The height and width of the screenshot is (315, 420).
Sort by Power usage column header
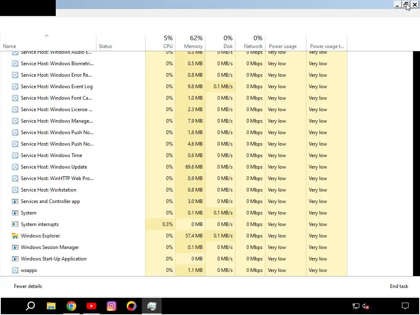click(285, 43)
